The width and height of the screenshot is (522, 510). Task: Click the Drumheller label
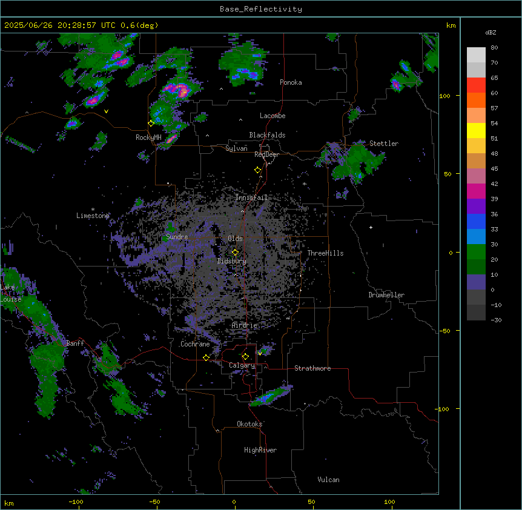[x=386, y=295]
